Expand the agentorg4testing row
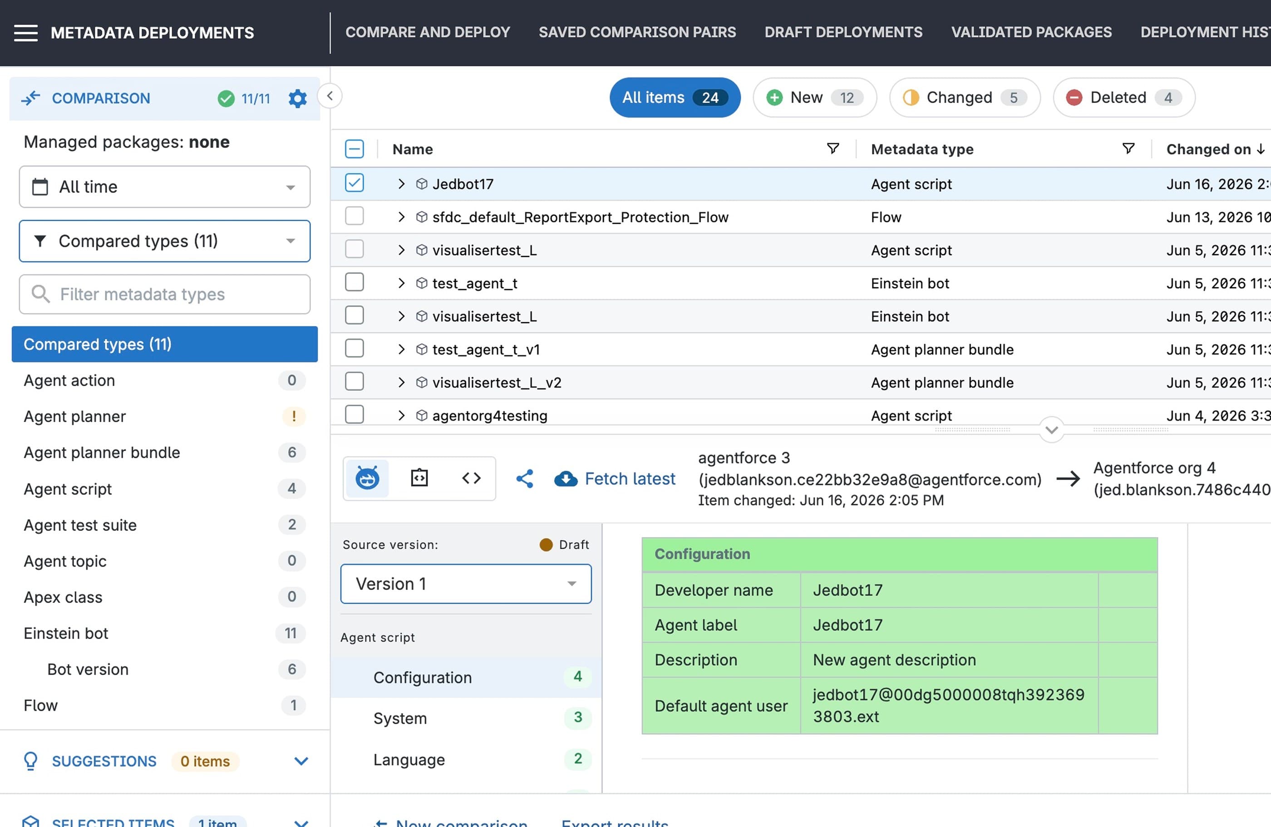The width and height of the screenshot is (1271, 827). 401,416
